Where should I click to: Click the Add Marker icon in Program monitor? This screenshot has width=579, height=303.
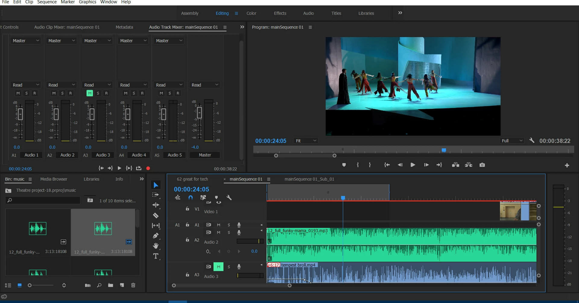pos(344,165)
